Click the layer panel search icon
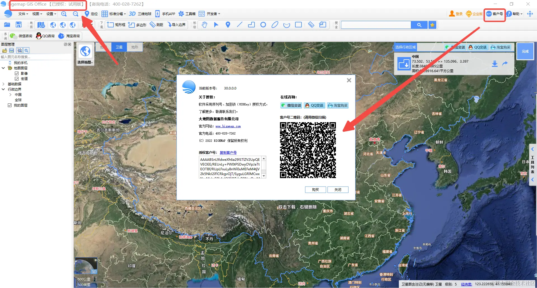 click(x=26, y=50)
